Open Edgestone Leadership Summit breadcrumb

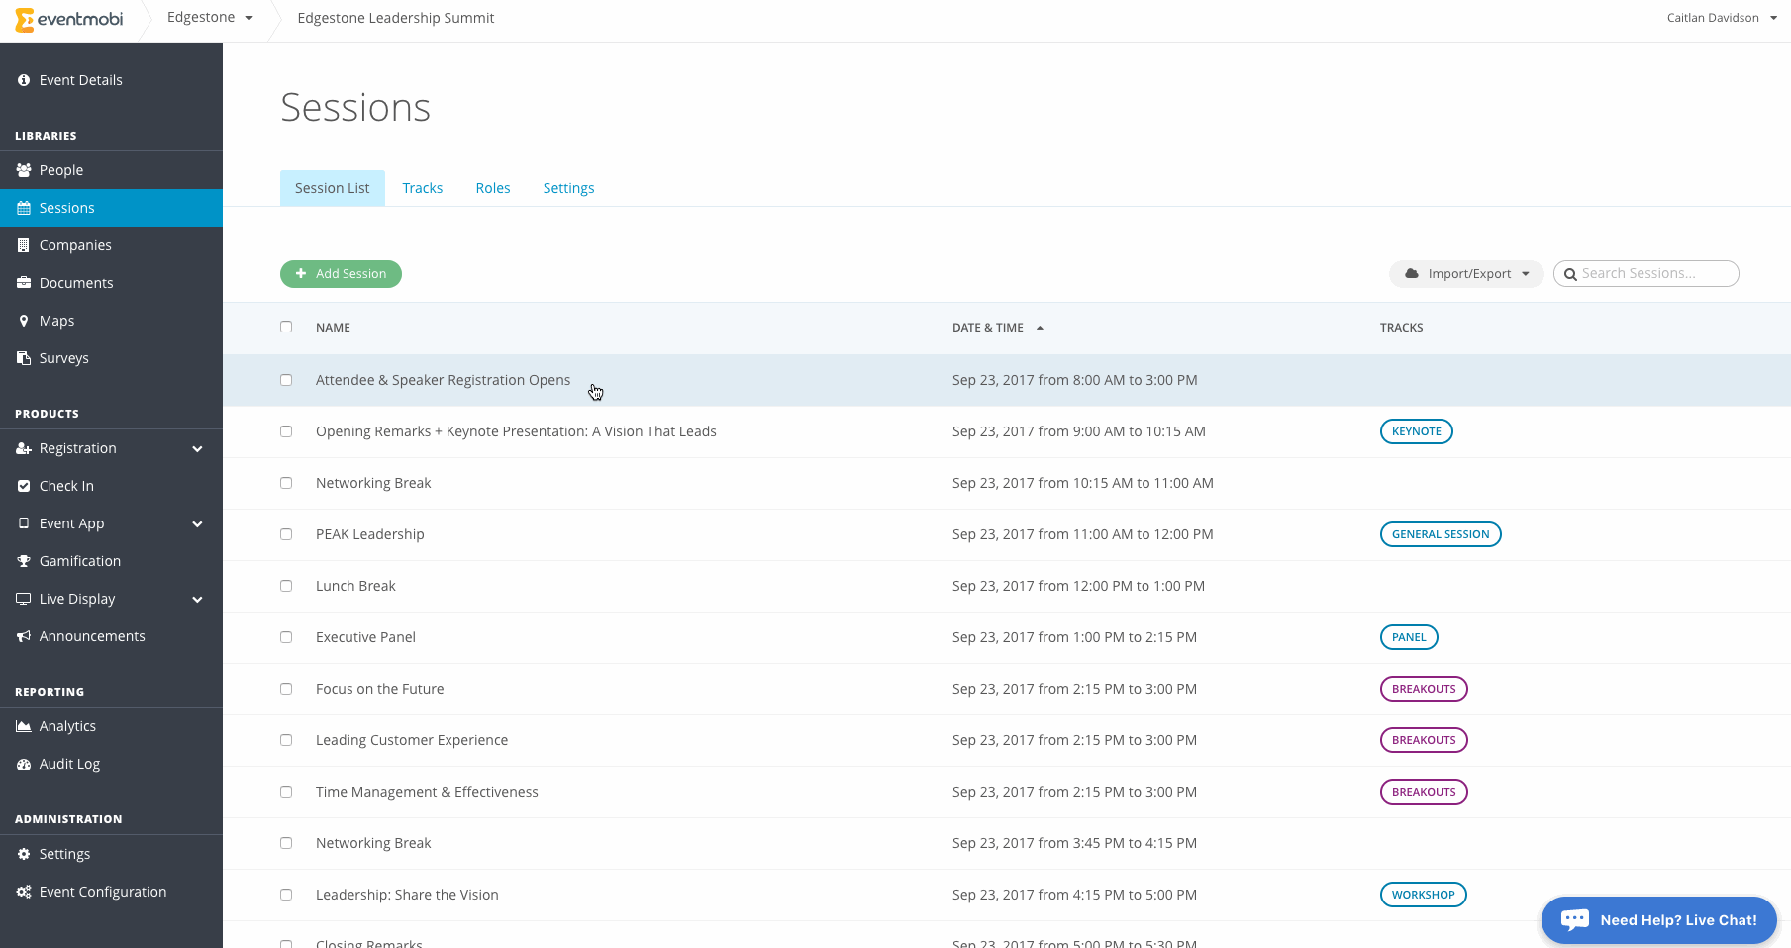click(x=396, y=18)
